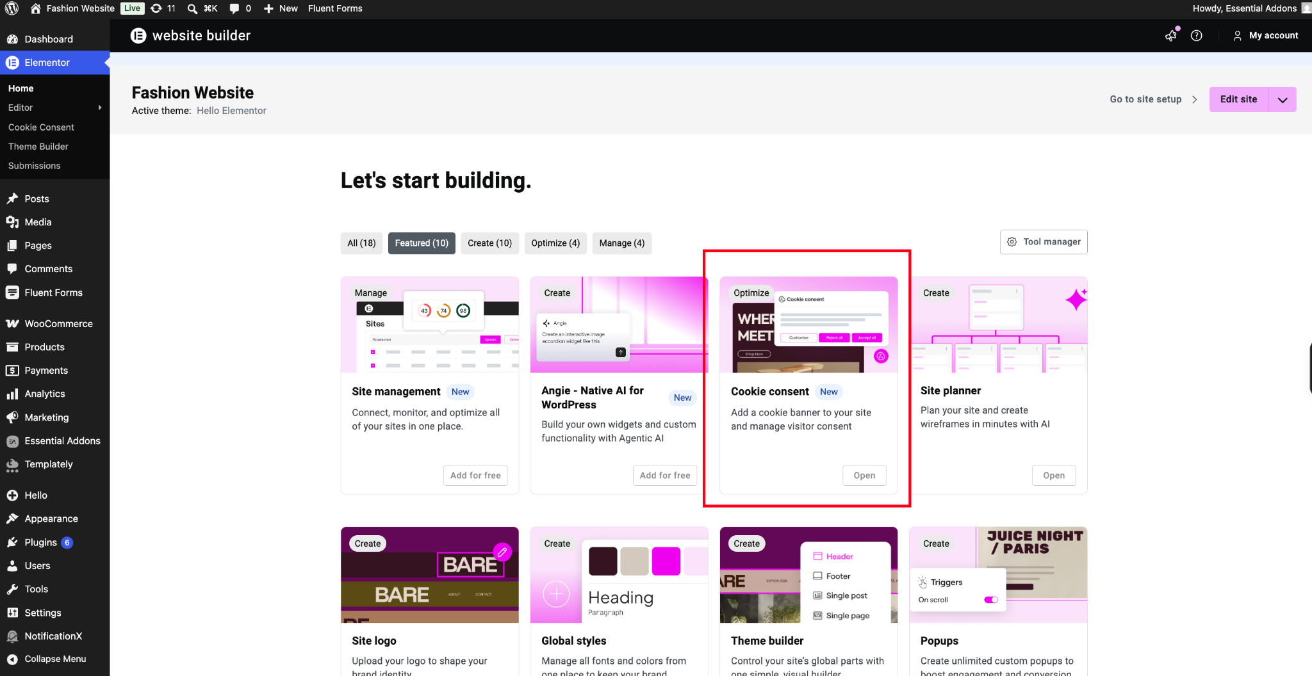Viewport: 1312px width, 676px height.
Task: Click the Site logo card thumbnail
Action: [430, 575]
